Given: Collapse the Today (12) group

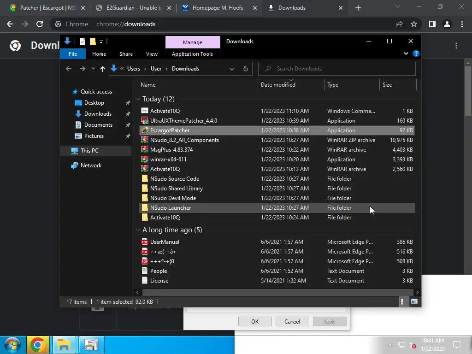Looking at the screenshot, I should click(138, 99).
